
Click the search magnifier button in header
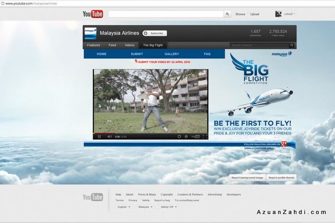coord(227,14)
